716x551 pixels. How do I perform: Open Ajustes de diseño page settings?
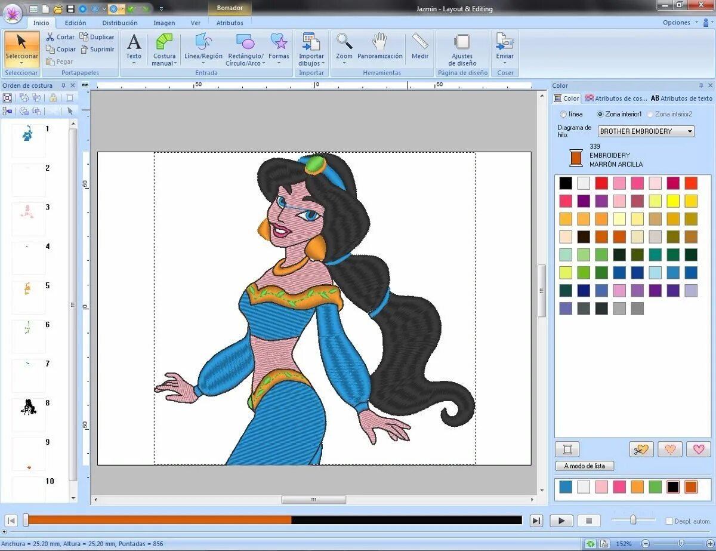coord(462,49)
